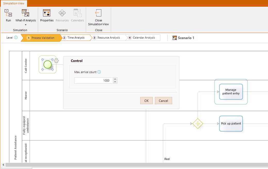The image size is (268, 169).
Task: Select the Patient Assistance pool header
Action: tap(15, 107)
